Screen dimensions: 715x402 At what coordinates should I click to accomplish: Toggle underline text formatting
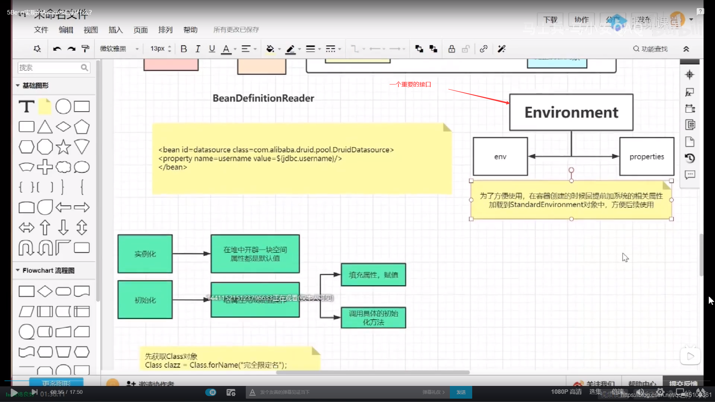[212, 49]
